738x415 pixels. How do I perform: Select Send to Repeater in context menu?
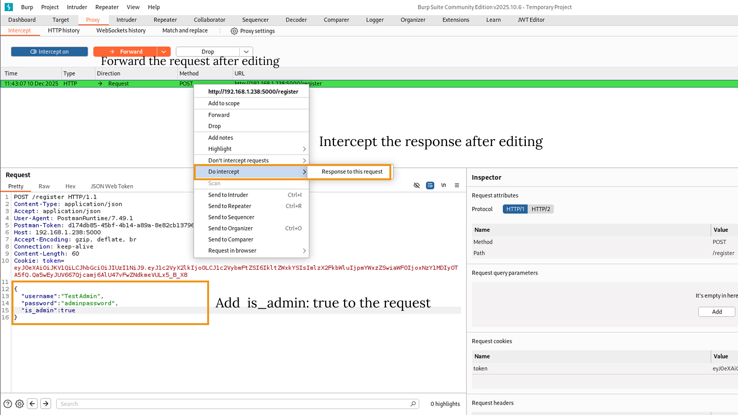229,206
